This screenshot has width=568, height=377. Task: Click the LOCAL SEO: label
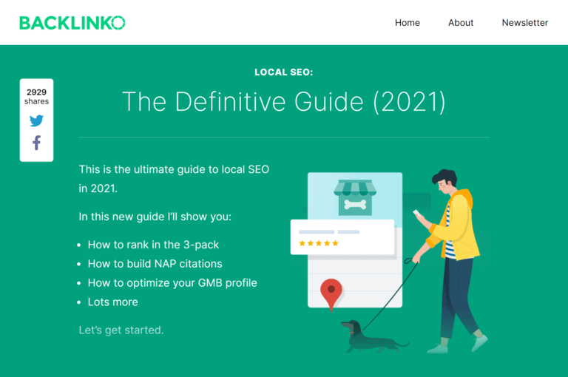[284, 72]
